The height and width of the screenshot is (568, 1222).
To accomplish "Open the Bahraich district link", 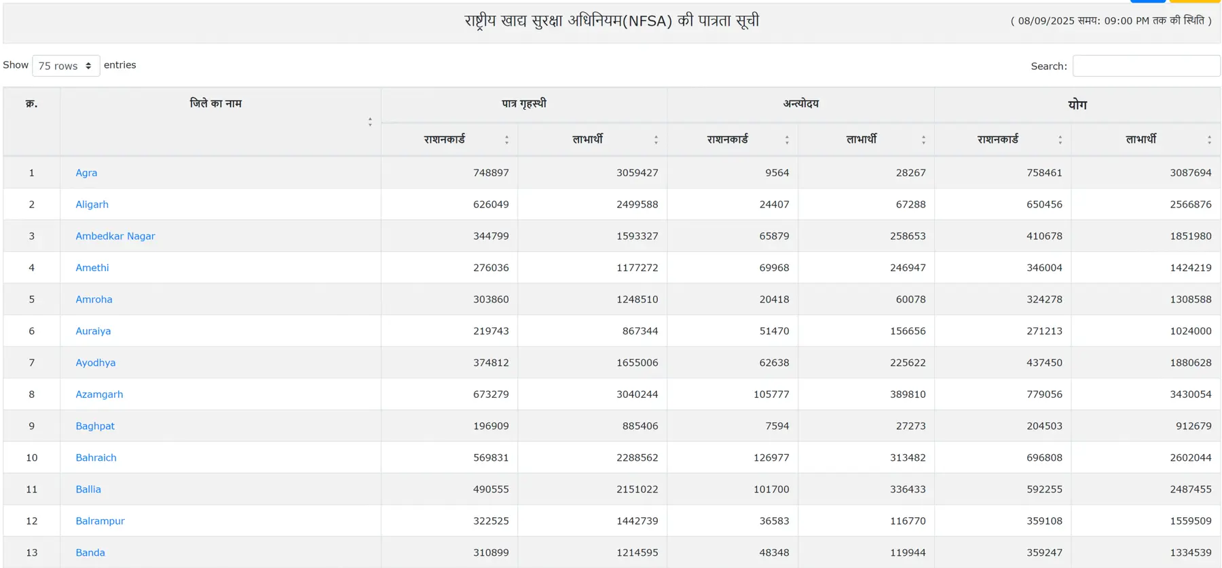I will coord(96,458).
